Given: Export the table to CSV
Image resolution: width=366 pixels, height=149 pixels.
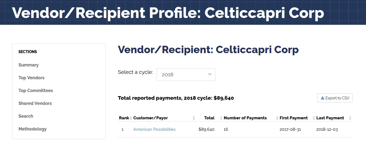Looking at the screenshot, I should point(335,98).
